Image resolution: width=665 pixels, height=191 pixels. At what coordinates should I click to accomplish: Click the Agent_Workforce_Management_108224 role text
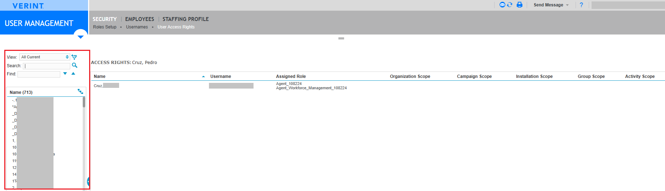pyautogui.click(x=311, y=88)
